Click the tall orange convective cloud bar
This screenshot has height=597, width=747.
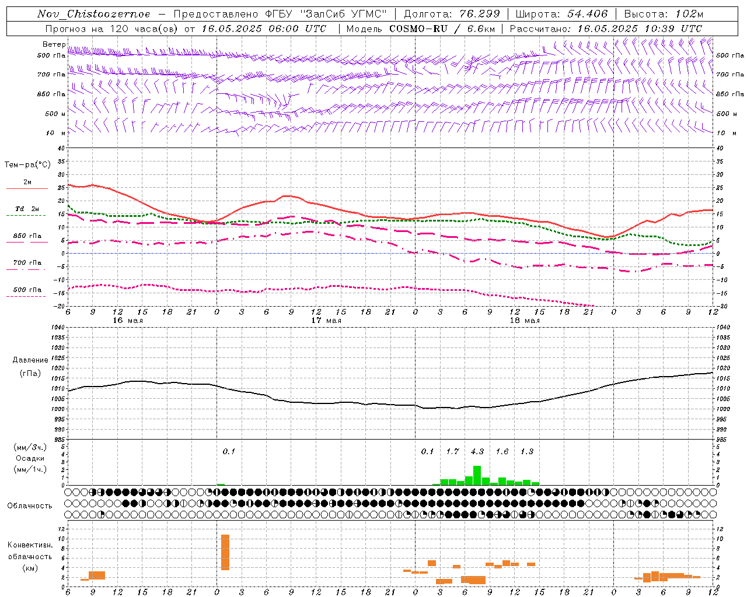coord(225,552)
